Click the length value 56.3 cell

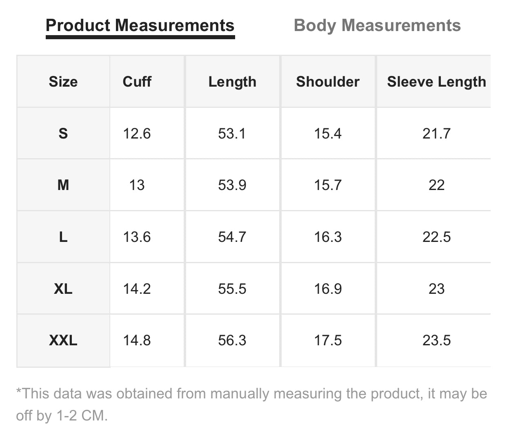coord(232,340)
